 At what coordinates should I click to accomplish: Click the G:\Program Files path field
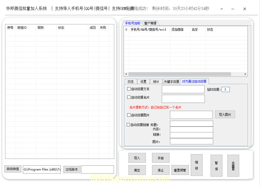[42, 169]
